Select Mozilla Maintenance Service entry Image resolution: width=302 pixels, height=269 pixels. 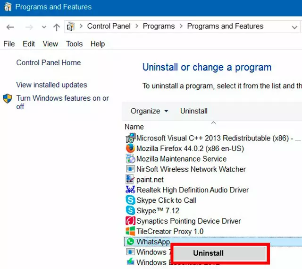pos(181,159)
